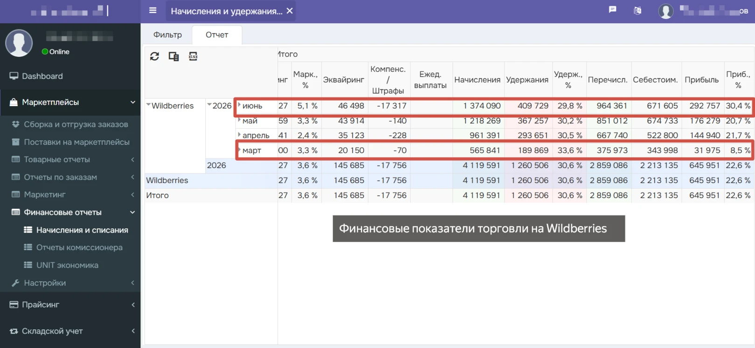Click the Прибыль column header
Viewport: 755px width, 348px height.
point(701,80)
